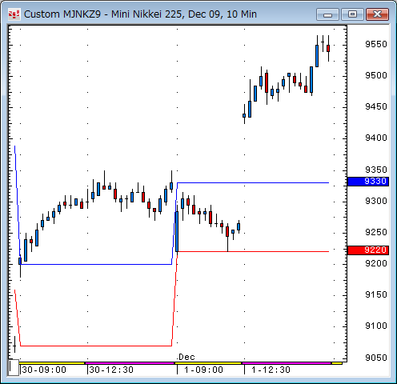This screenshot has height=384, width=397.
Task: Click the 9500 price axis label
Action: pyautogui.click(x=376, y=75)
